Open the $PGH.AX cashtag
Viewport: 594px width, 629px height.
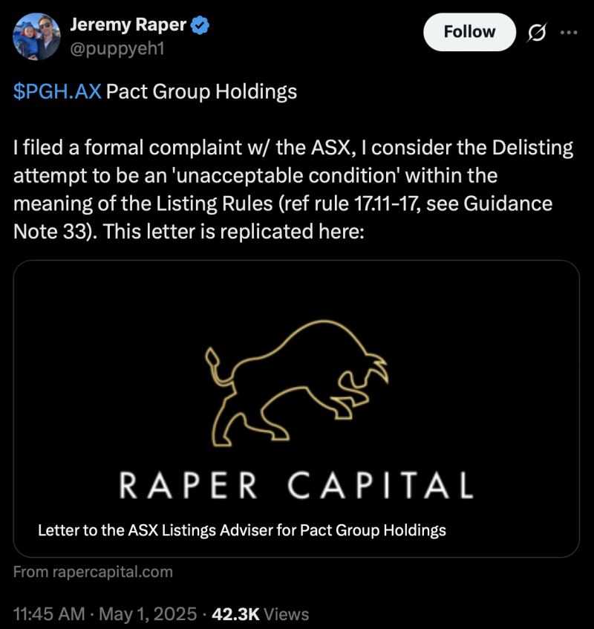[x=58, y=92]
